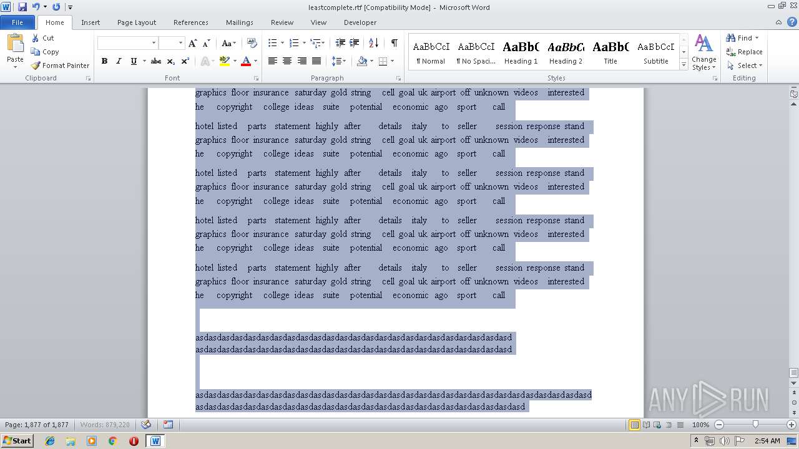This screenshot has height=449, width=799.
Task: Expand the Styles gallery More arrow
Action: coord(684,65)
